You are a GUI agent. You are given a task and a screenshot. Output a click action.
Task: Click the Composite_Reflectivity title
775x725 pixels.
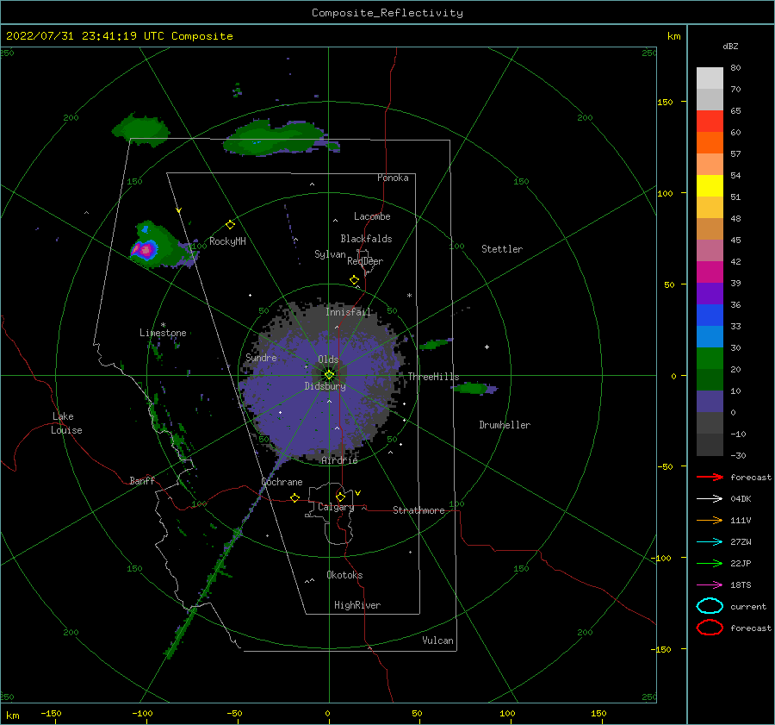click(x=387, y=13)
